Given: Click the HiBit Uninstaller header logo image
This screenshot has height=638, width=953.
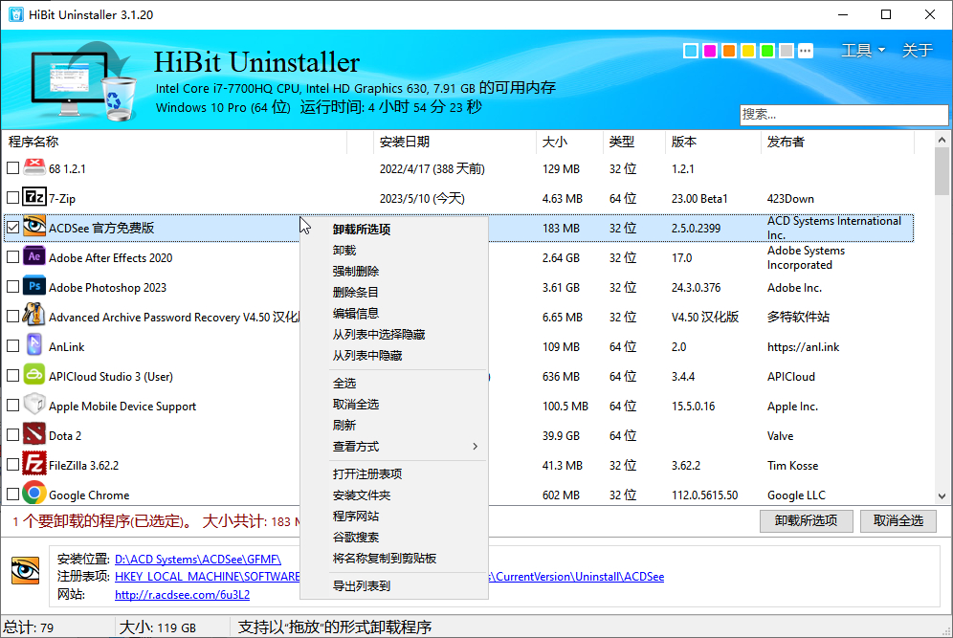Looking at the screenshot, I should (83, 80).
